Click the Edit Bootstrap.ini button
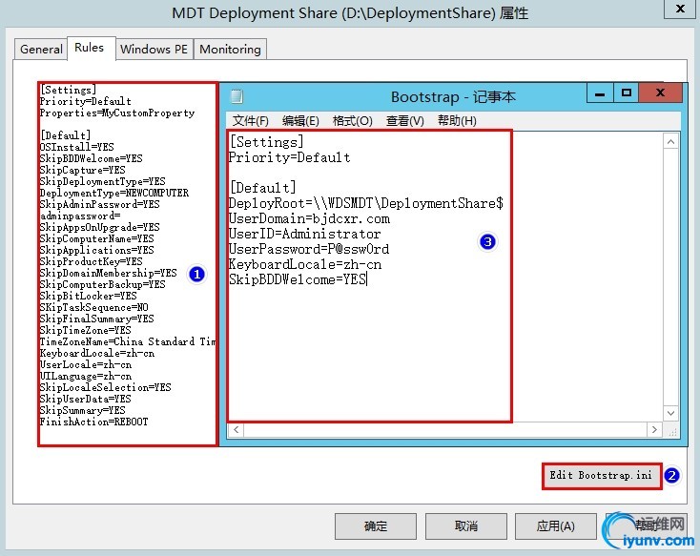The image size is (700, 556). (x=602, y=476)
